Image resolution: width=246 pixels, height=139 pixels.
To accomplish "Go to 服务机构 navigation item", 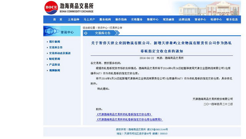I will point(105,20).
